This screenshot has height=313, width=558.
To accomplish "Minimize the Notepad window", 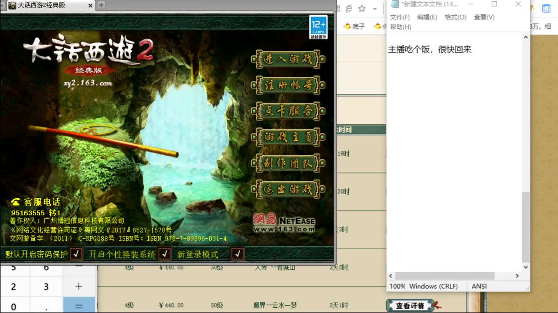I will (x=471, y=4).
